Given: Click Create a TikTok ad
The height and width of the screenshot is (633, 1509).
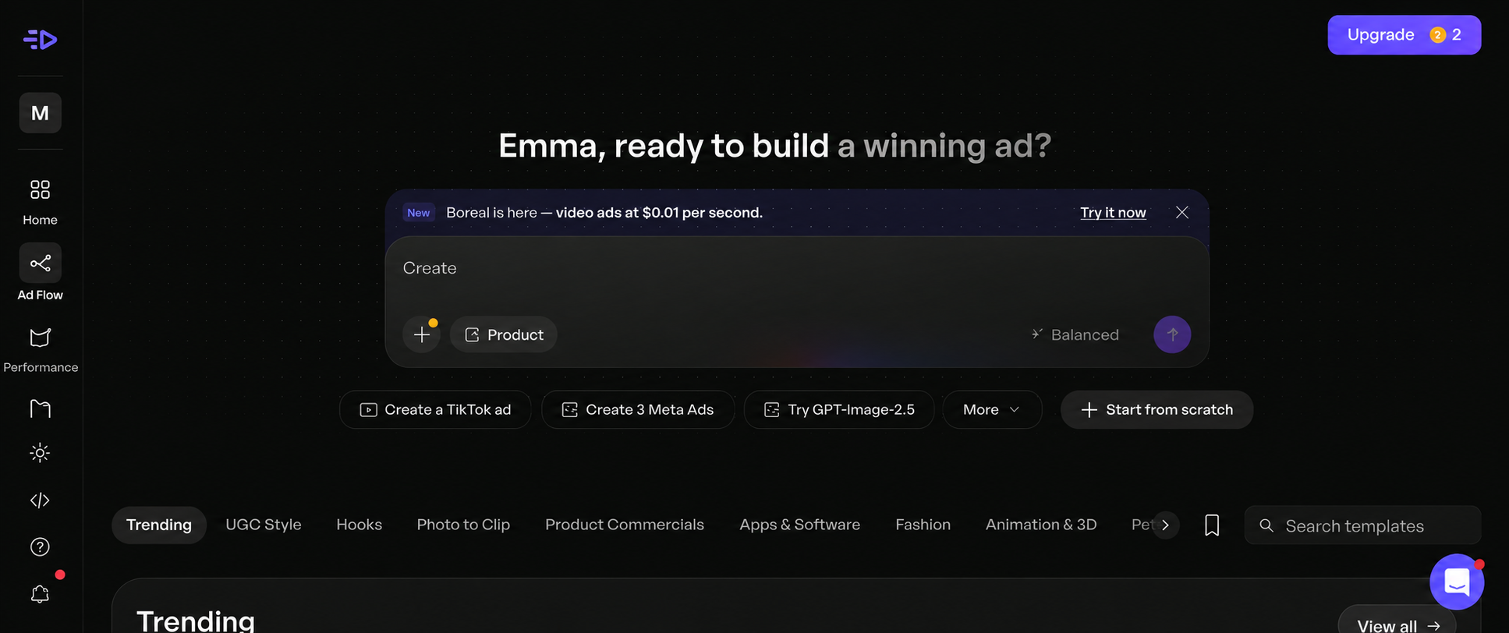Looking at the screenshot, I should pos(435,409).
